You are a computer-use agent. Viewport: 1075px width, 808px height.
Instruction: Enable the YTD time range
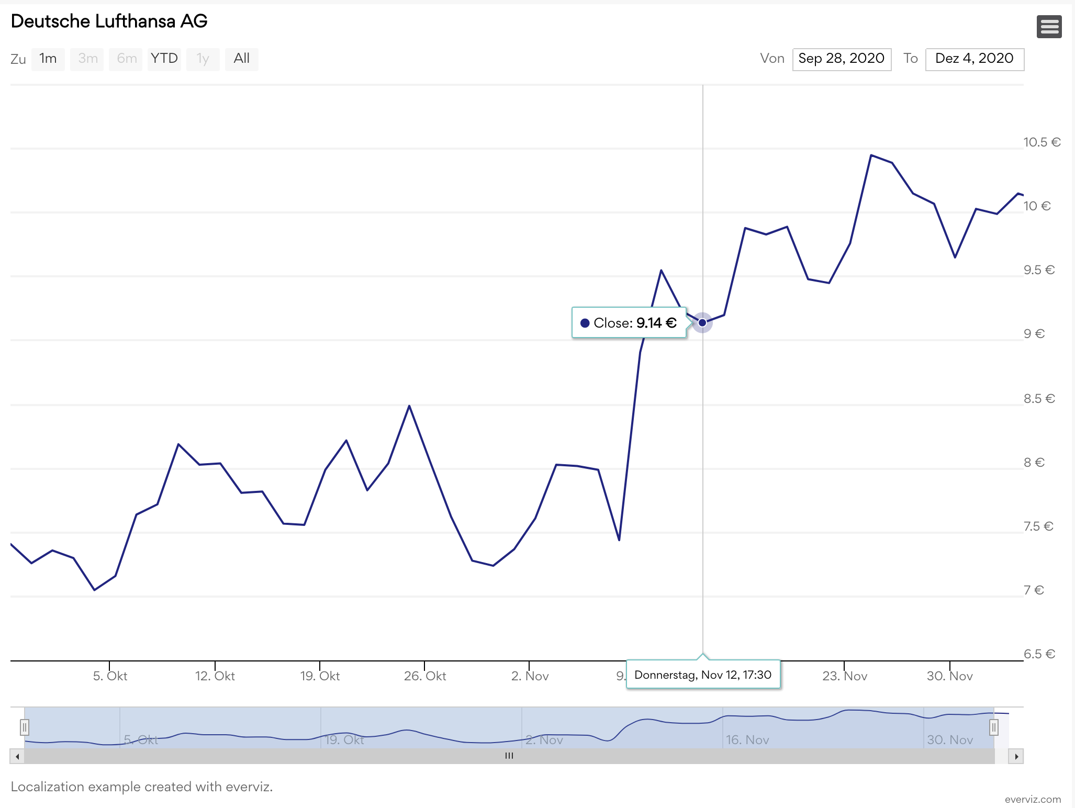[164, 59]
